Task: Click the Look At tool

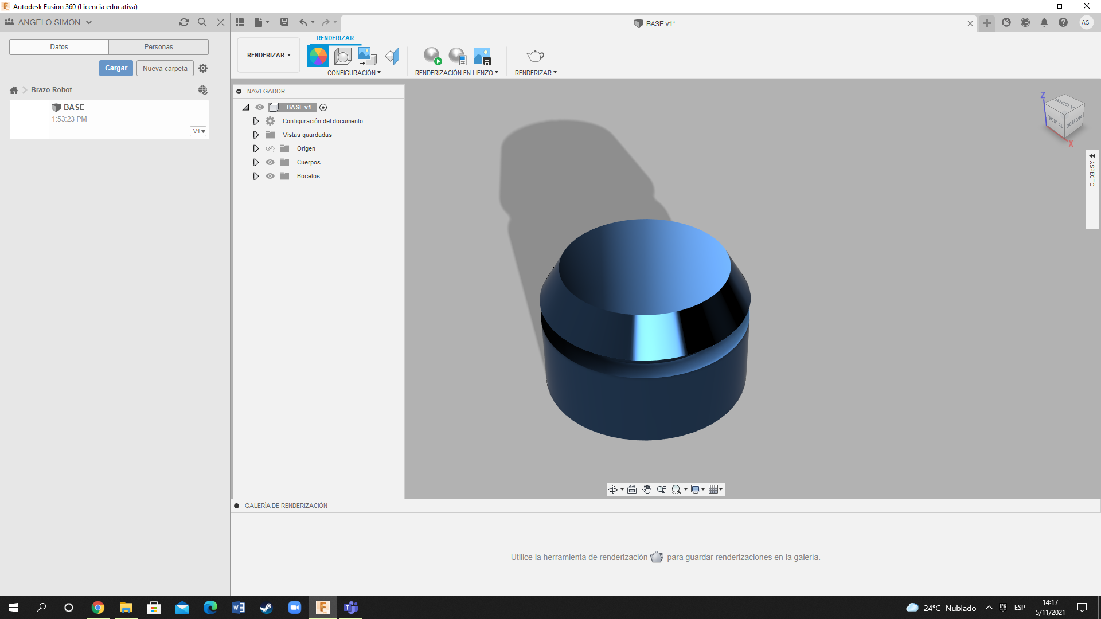Action: pos(632,489)
